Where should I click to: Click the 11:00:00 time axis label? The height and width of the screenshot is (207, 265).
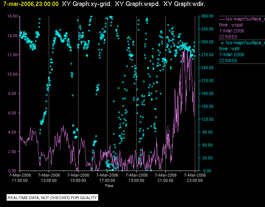tap(20, 181)
